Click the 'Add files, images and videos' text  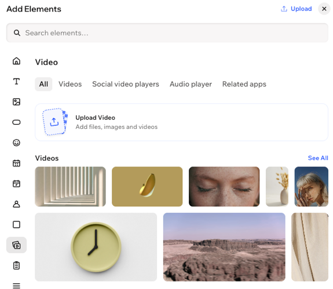point(116,127)
